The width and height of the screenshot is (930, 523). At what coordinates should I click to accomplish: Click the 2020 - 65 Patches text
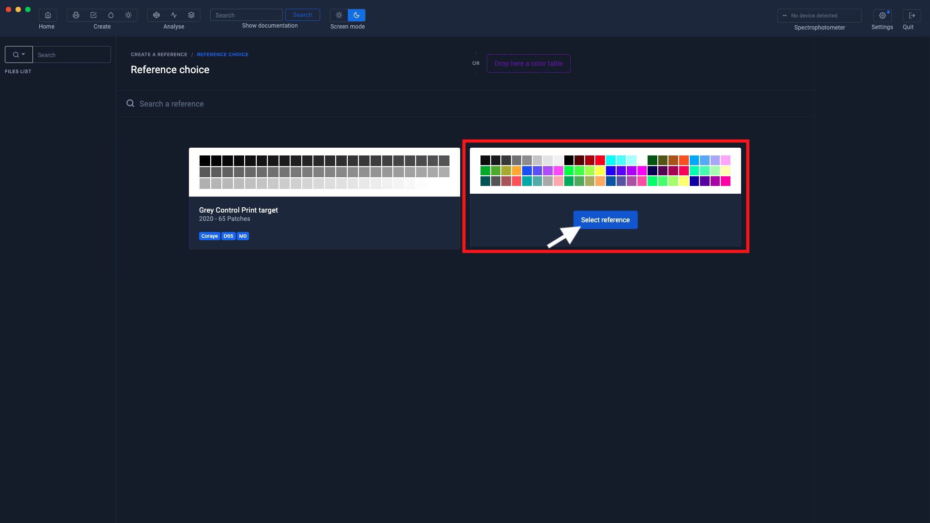[225, 219]
